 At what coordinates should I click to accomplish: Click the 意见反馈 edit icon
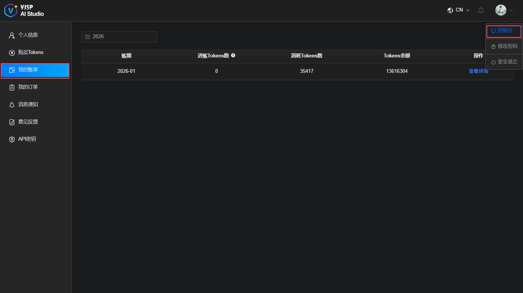[12, 122]
